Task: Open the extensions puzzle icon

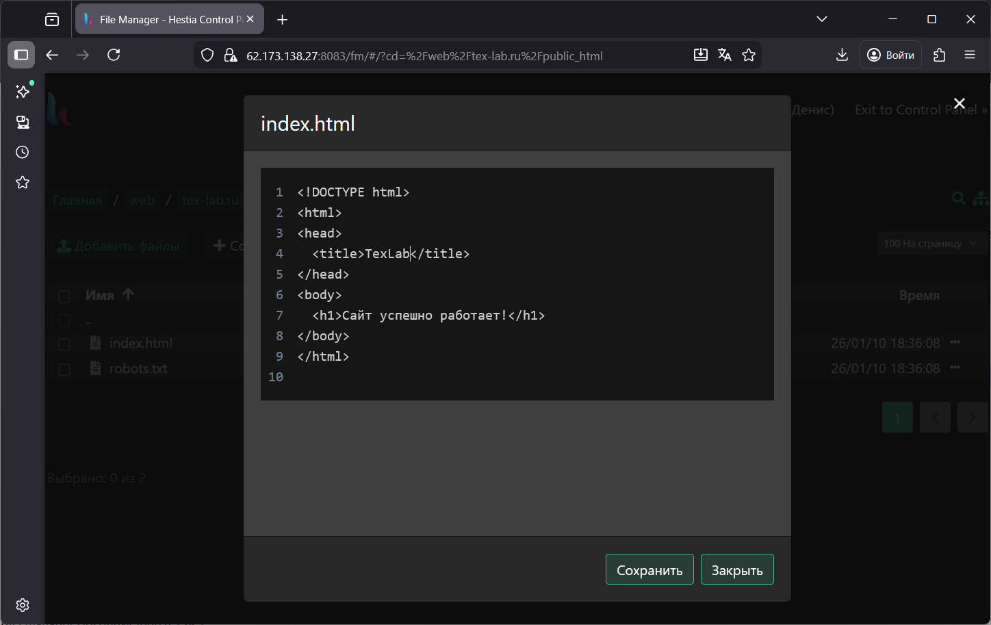Action: [939, 55]
